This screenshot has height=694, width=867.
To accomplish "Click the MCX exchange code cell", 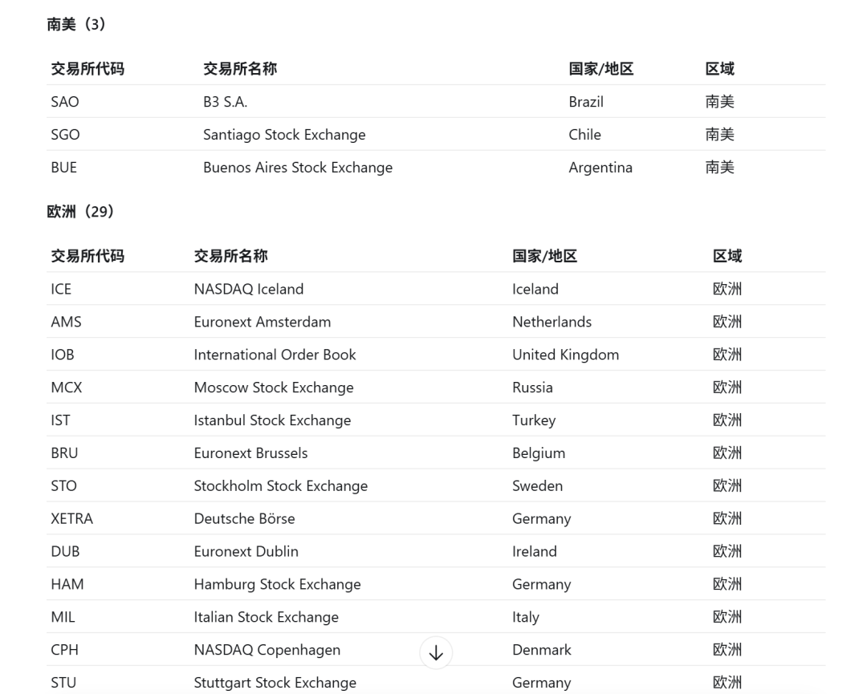I will [67, 388].
